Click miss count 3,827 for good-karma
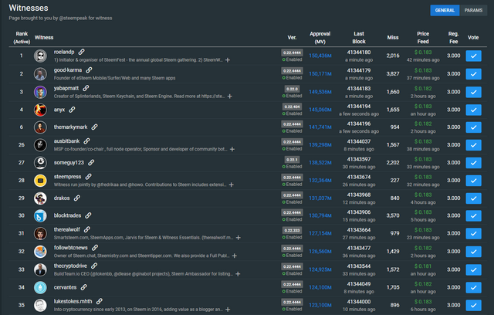Image resolution: width=494 pixels, height=315 pixels. coord(393,73)
